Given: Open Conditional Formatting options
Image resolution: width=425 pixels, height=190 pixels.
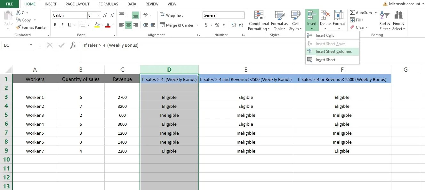Looking at the screenshot, I should [x=258, y=21].
